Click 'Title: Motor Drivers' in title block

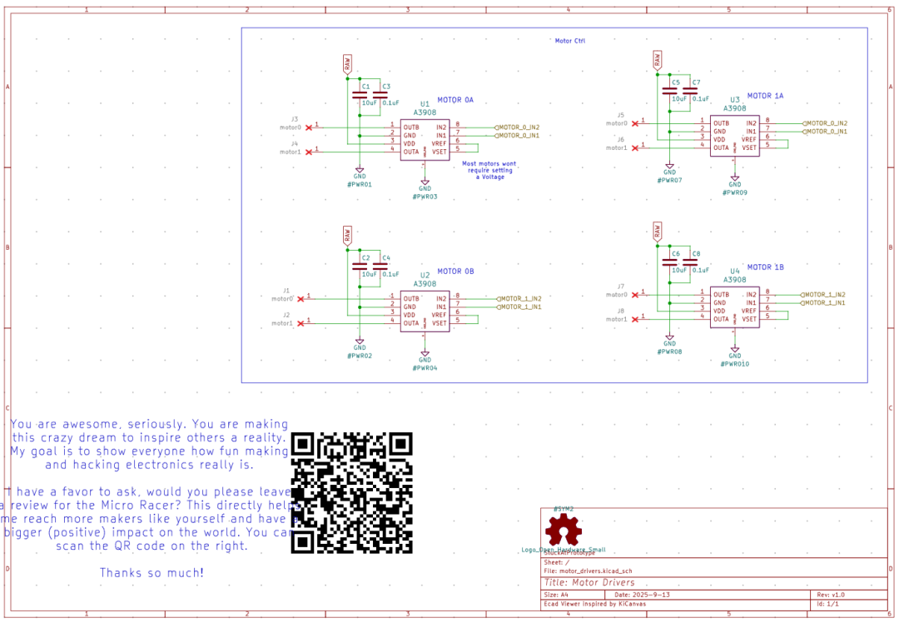coord(589,582)
